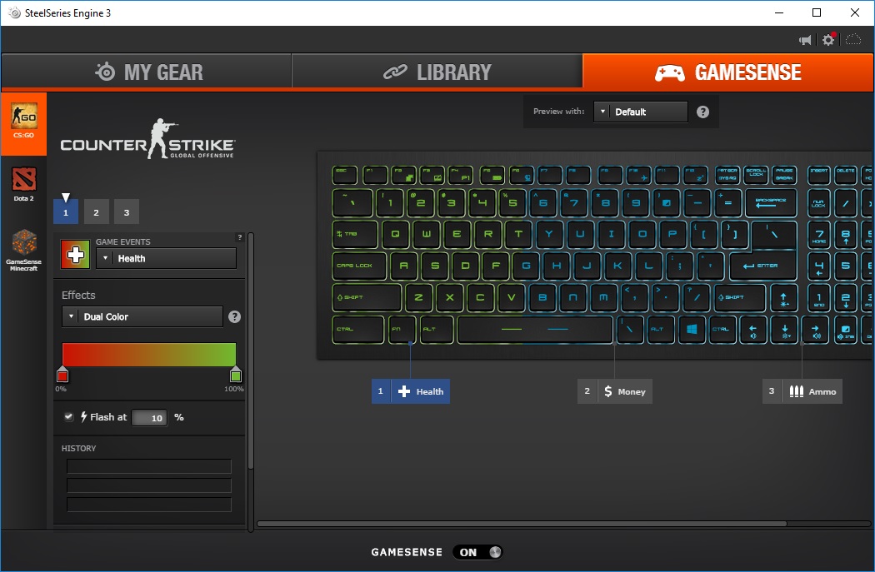Viewport: 875px width, 572px height.
Task: Click the G key on keyboard preview
Action: [526, 266]
